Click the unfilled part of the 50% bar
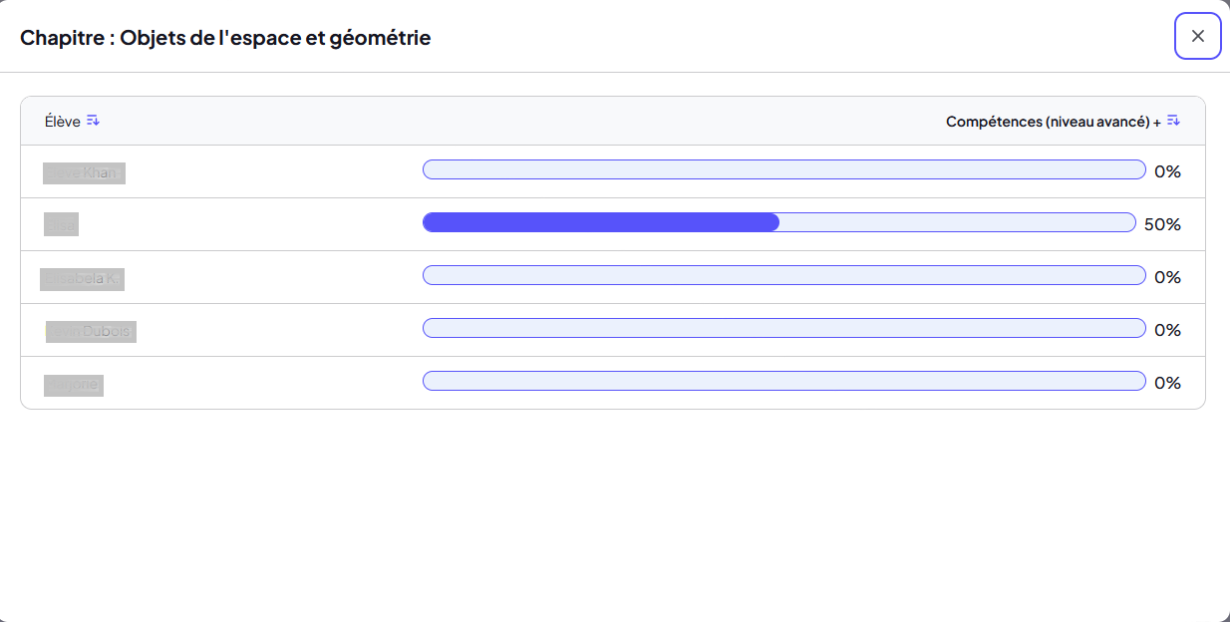 pyautogui.click(x=958, y=222)
